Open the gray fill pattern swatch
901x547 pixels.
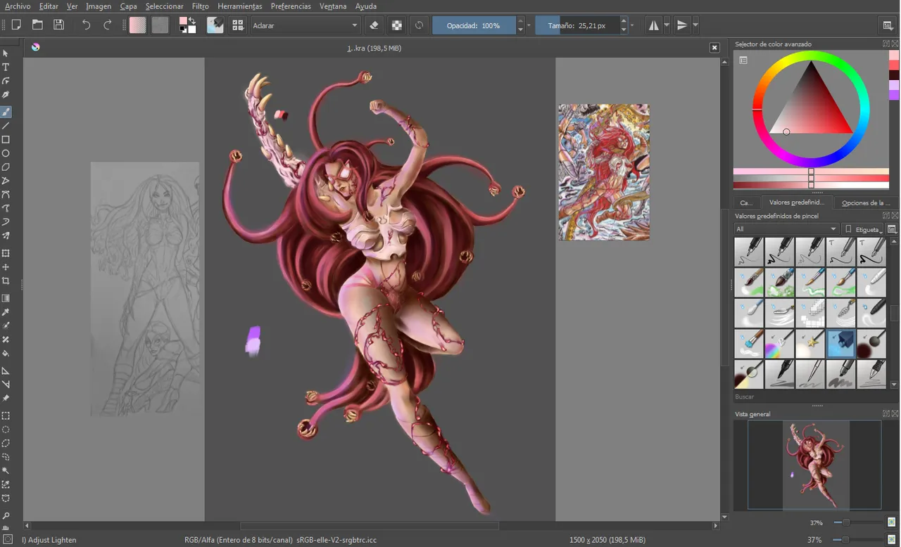160,25
